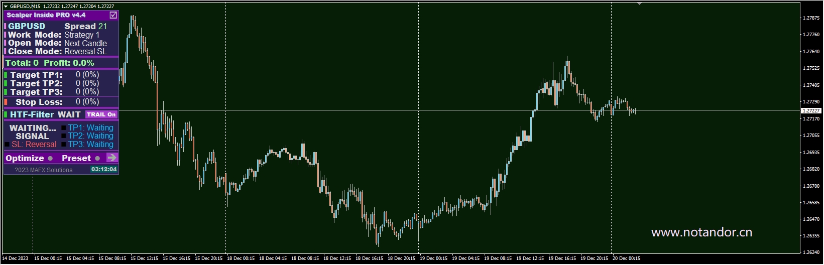Image resolution: width=824 pixels, height=265 pixels.
Task: Click the green marker beside HTF-Filter
Action: click(6, 114)
